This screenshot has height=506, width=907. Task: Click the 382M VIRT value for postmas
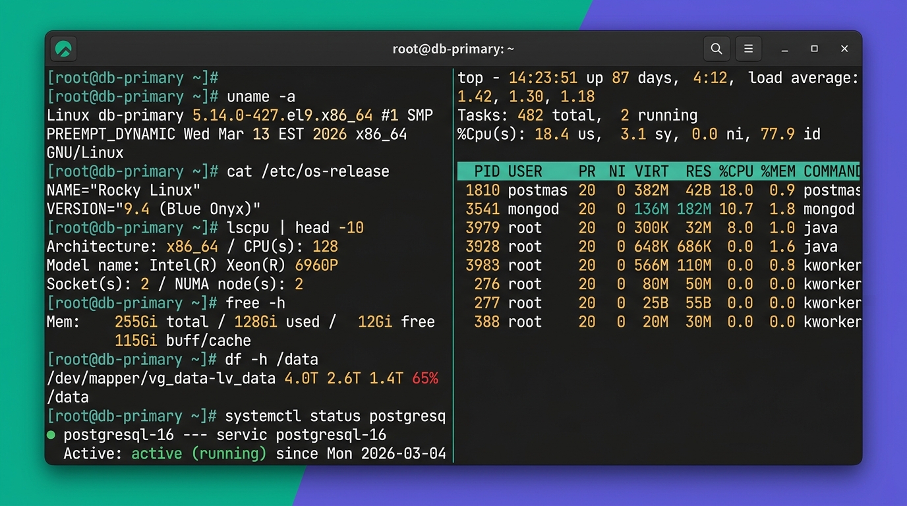[652, 190]
